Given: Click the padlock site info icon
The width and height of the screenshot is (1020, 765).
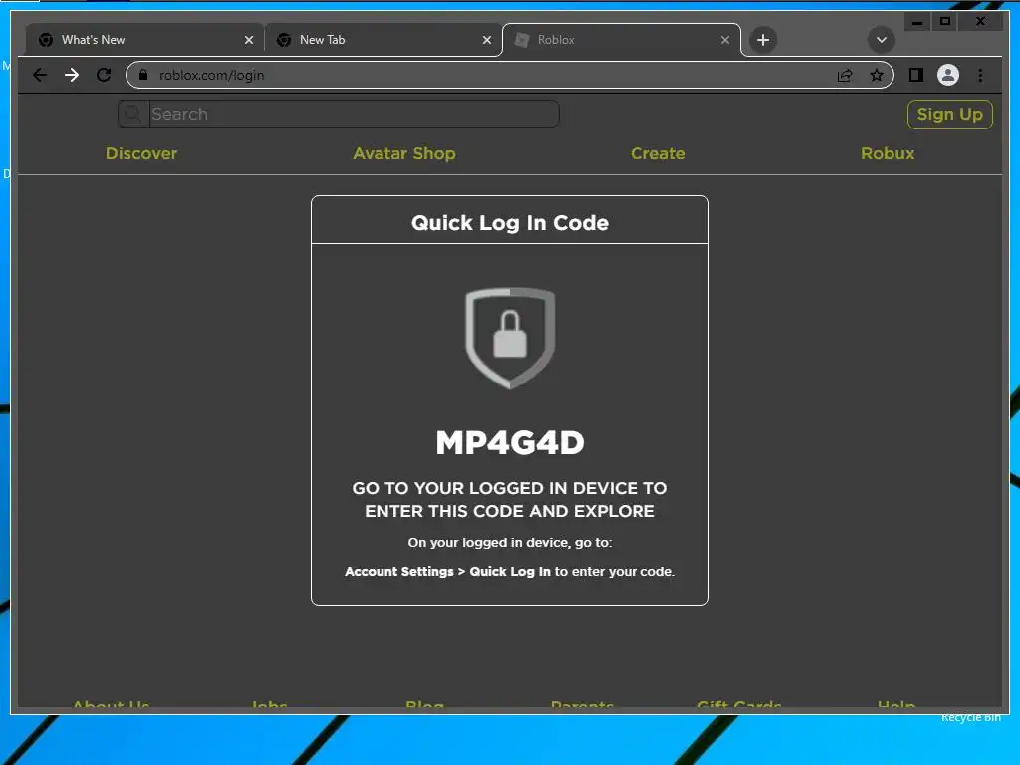Looking at the screenshot, I should click(x=143, y=75).
